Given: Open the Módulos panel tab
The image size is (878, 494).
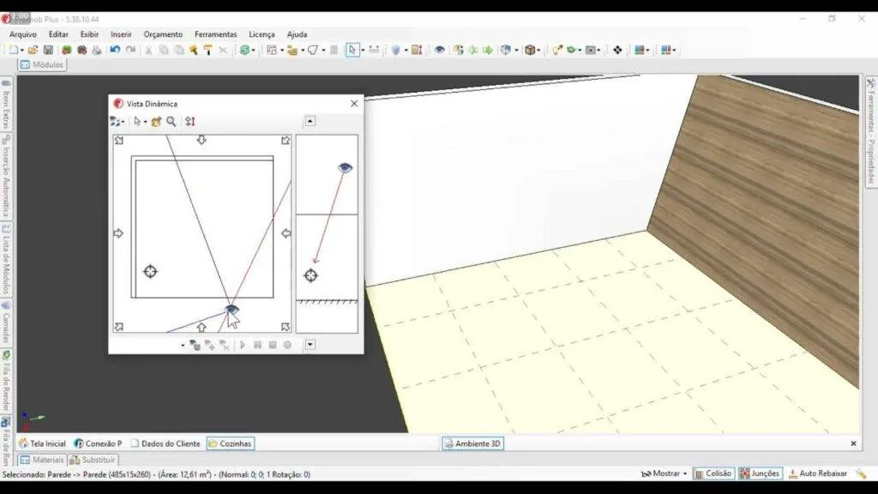Looking at the screenshot, I should pyautogui.click(x=42, y=65).
